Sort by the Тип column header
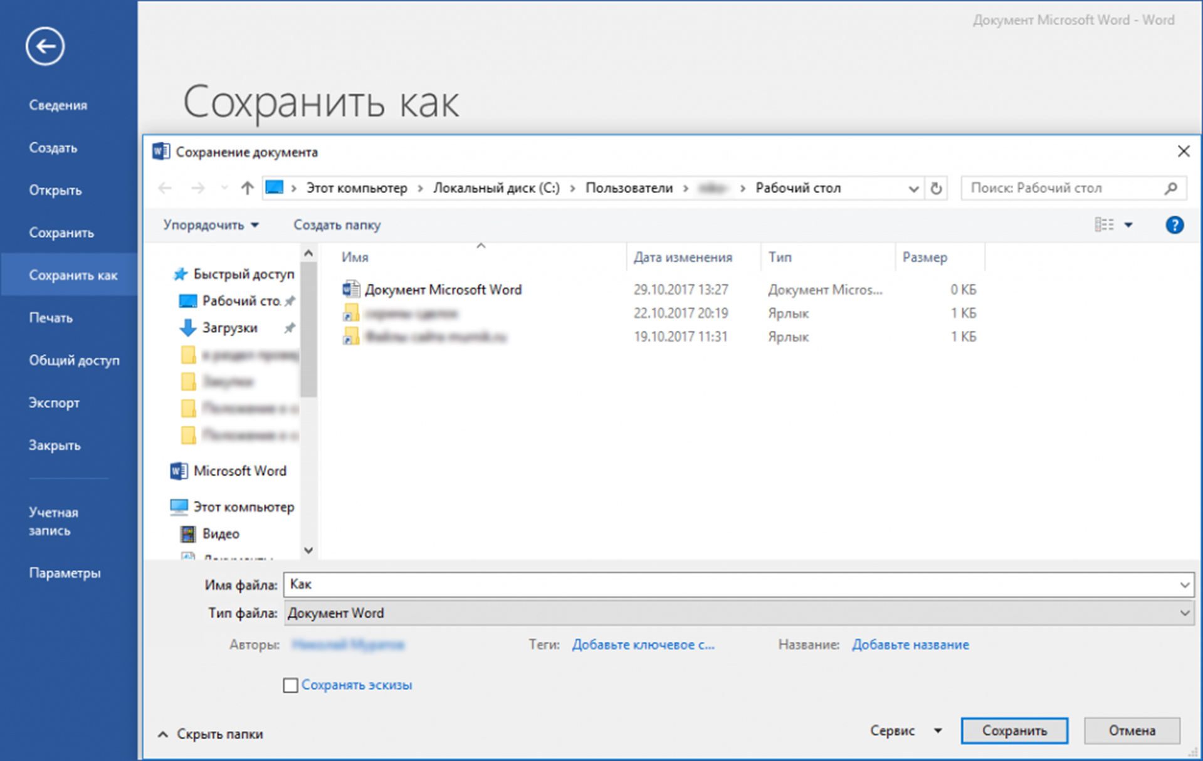 (x=828, y=257)
